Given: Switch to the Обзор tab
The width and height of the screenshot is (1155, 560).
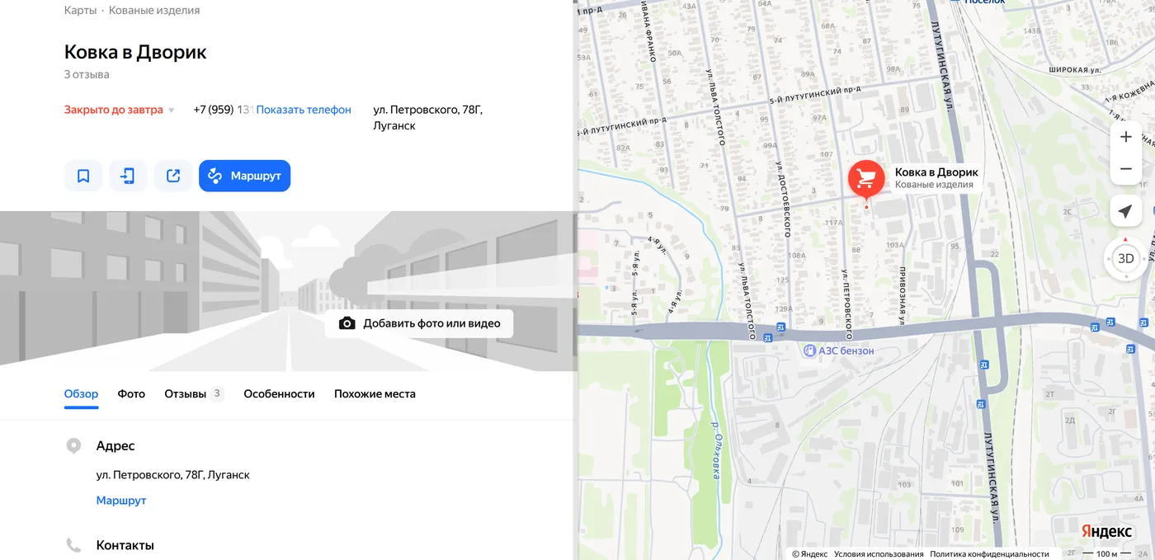Looking at the screenshot, I should [x=81, y=394].
